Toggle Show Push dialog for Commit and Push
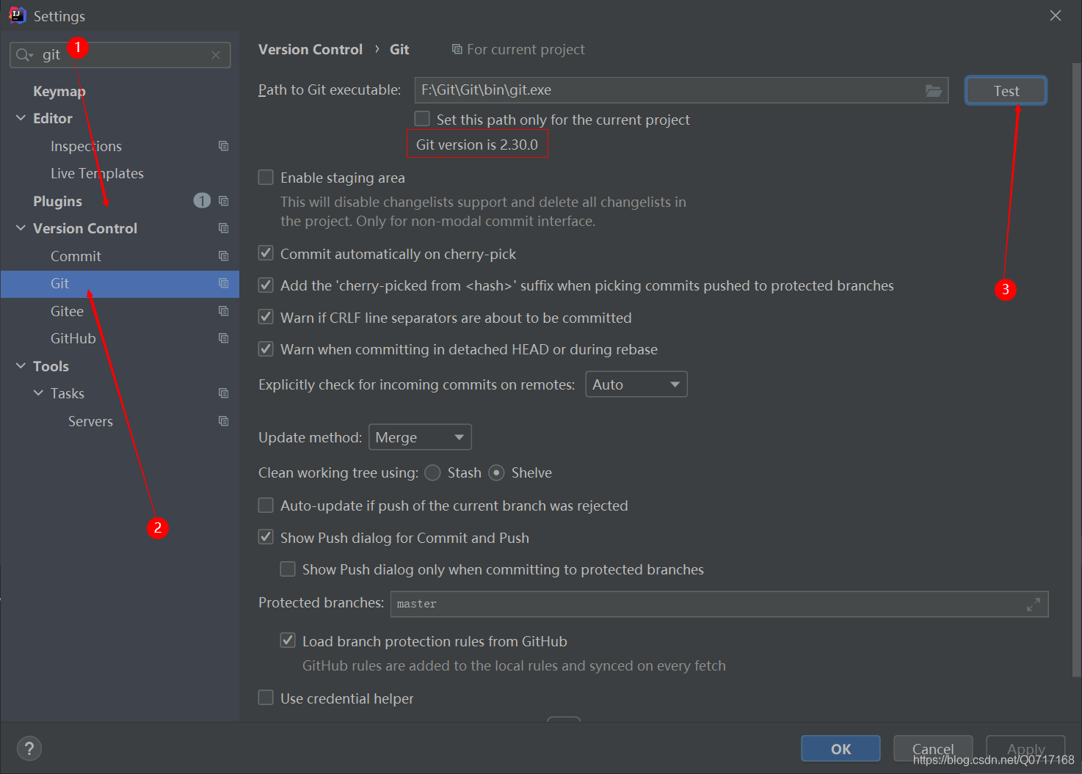1082x774 pixels. 266,537
